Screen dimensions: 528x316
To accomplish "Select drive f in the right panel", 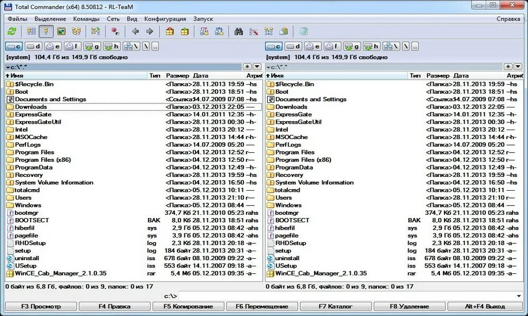I will (x=332, y=46).
